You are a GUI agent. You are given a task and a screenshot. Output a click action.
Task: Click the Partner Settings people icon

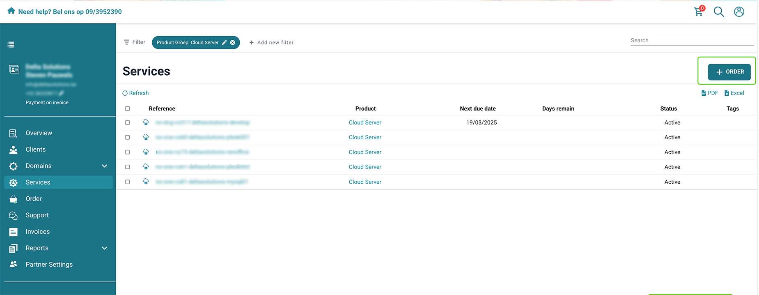coord(13,264)
